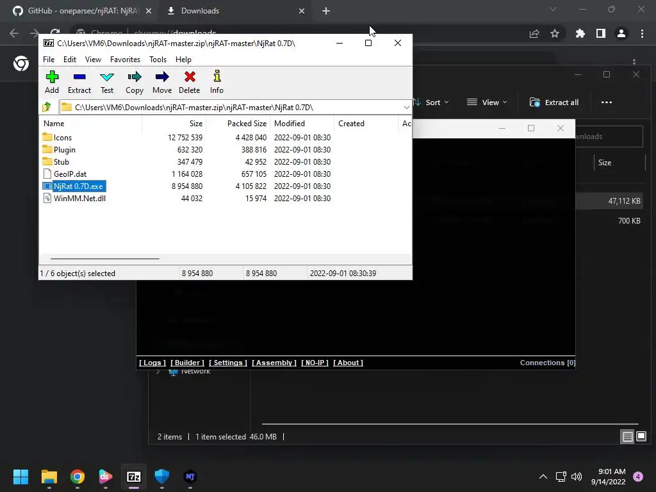Click the Test toolbar icon
Viewport: 656px width, 492px height.
(107, 82)
